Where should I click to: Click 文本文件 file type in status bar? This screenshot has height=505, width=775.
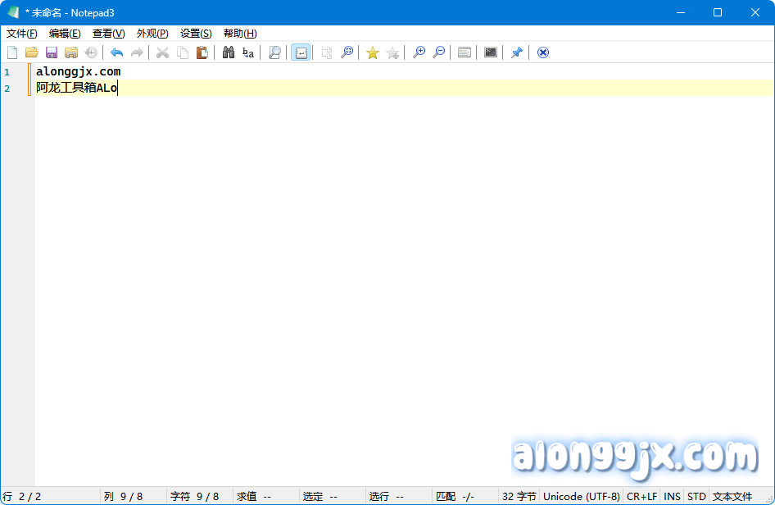coord(732,496)
